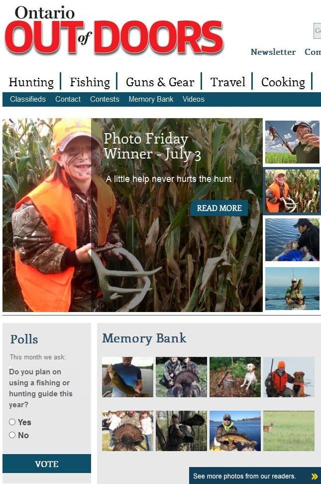Submit the poll with the VOTE button
Screen dimensions: 321x484
[47, 464]
